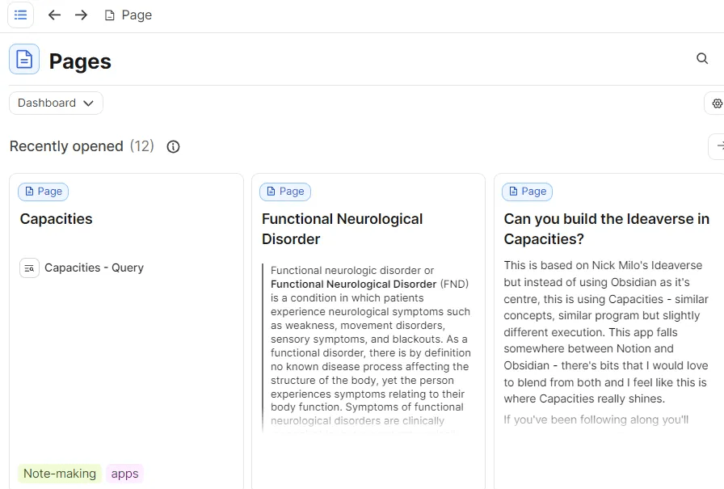
Task: Click the Page badge on Capacities card
Action: [43, 192]
